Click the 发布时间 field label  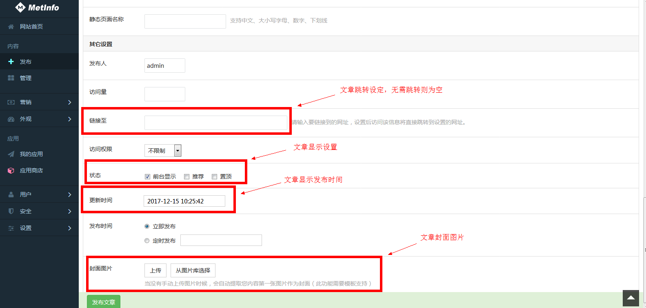(x=101, y=226)
